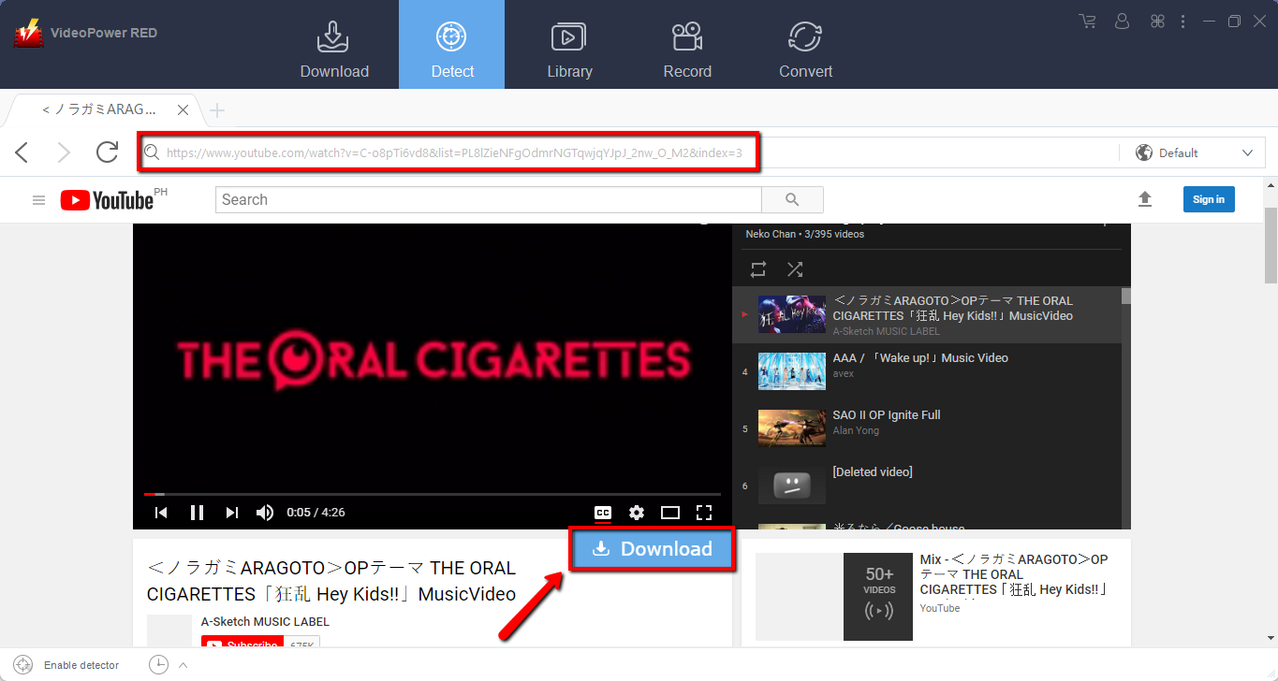Reload the current YouTube page
Screen dimensions: 1278x681
106,152
